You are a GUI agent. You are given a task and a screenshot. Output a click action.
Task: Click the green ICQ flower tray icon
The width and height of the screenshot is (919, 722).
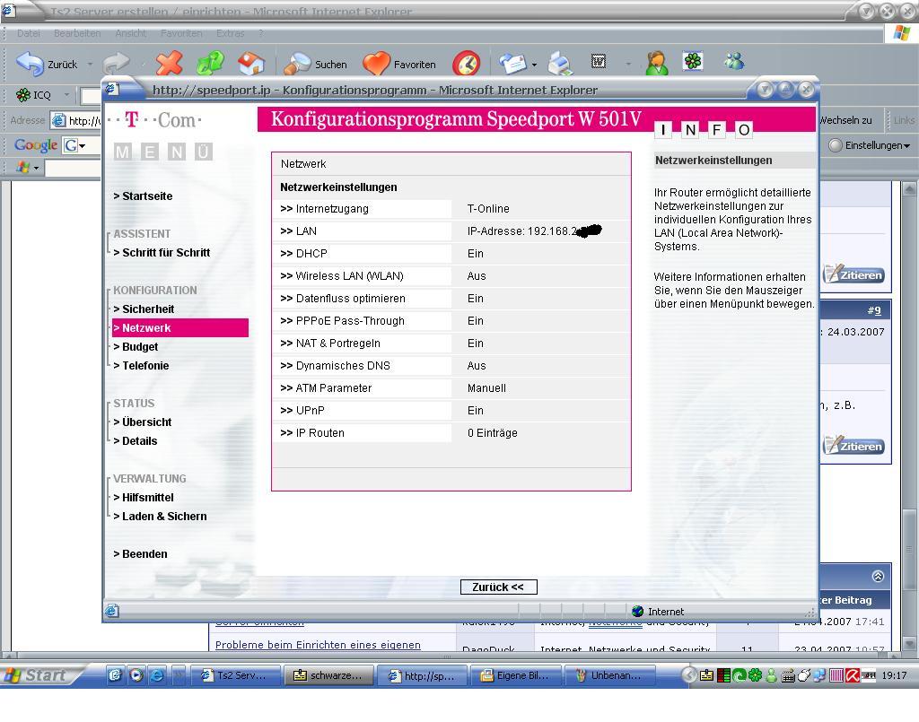[x=755, y=675]
